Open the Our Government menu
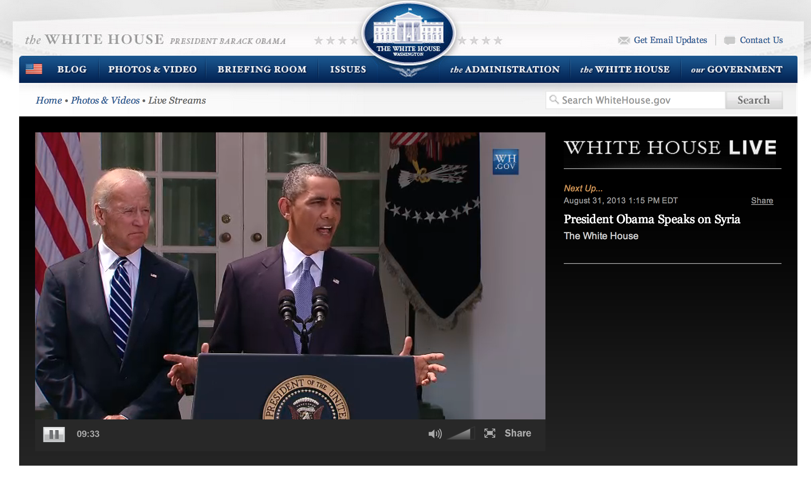 click(736, 69)
